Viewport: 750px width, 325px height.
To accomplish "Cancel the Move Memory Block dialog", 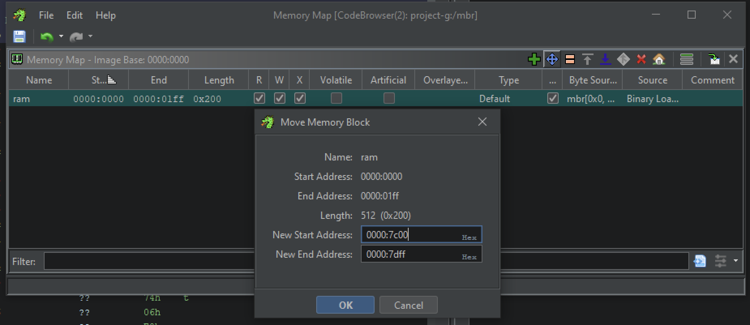I will click(x=409, y=305).
